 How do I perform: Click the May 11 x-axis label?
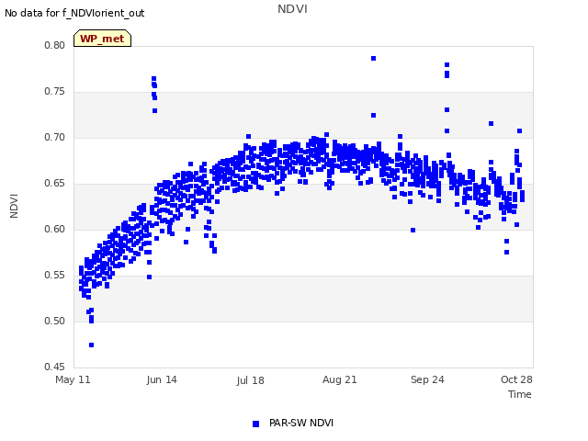tap(73, 379)
